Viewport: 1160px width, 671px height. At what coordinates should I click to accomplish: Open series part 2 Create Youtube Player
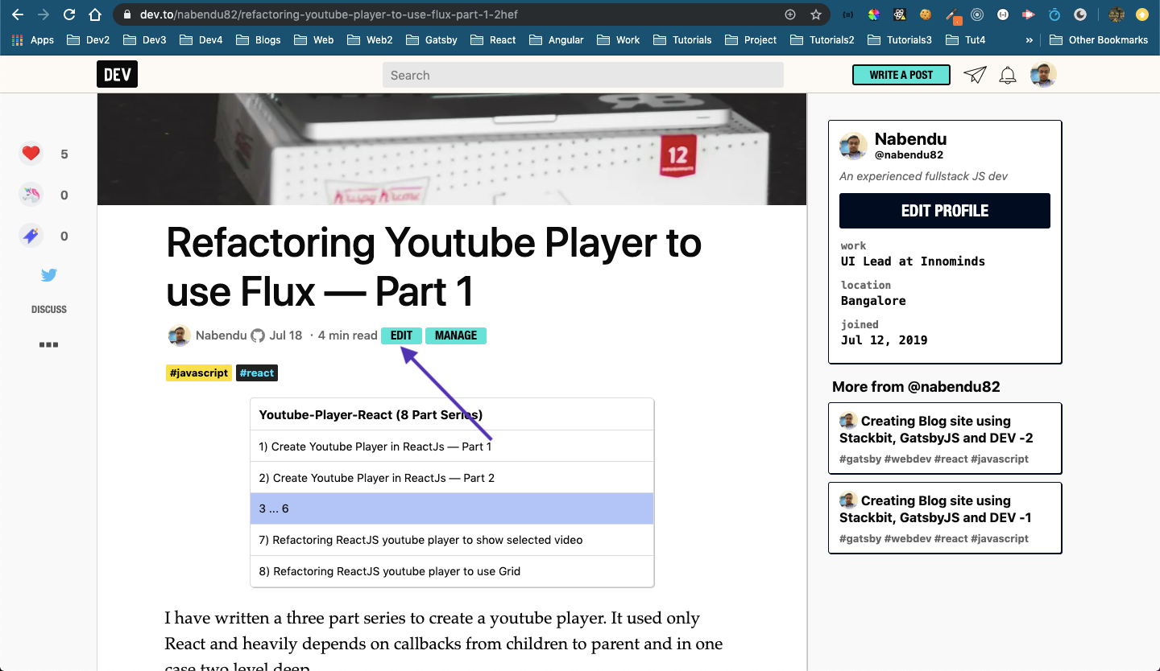[452, 478]
